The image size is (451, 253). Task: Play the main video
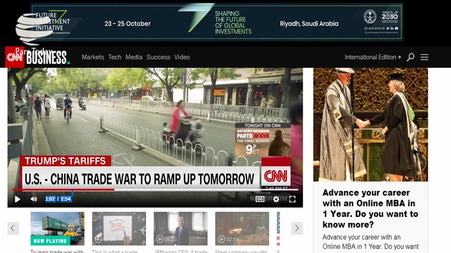pos(17,199)
